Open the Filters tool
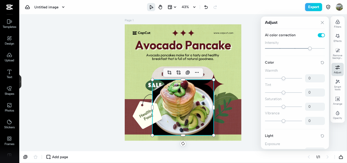Image resolution: width=347 pixels, height=163 pixels. (x=338, y=24)
